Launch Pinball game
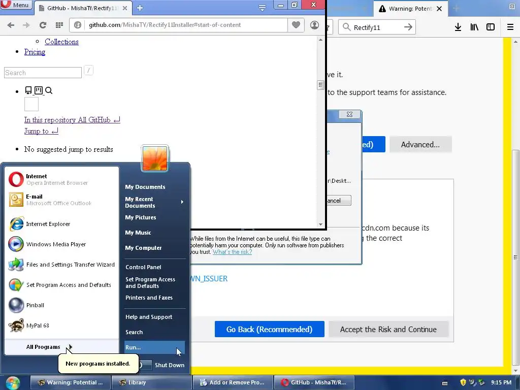The image size is (520, 390). point(61,305)
